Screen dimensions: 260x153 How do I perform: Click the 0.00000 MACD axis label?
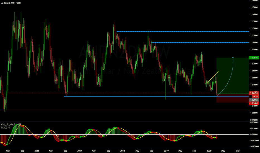point(254,134)
